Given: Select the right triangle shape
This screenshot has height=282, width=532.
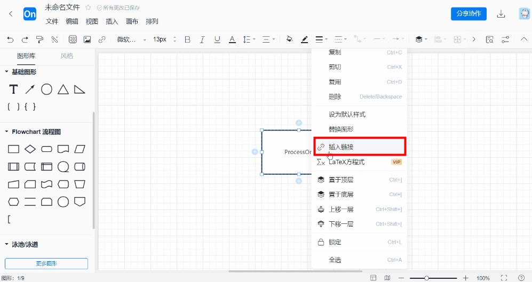Looking at the screenshot, I should [80, 90].
